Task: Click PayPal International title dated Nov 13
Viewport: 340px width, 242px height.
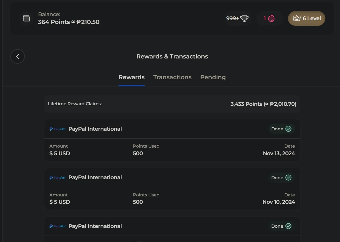Action: pos(95,129)
